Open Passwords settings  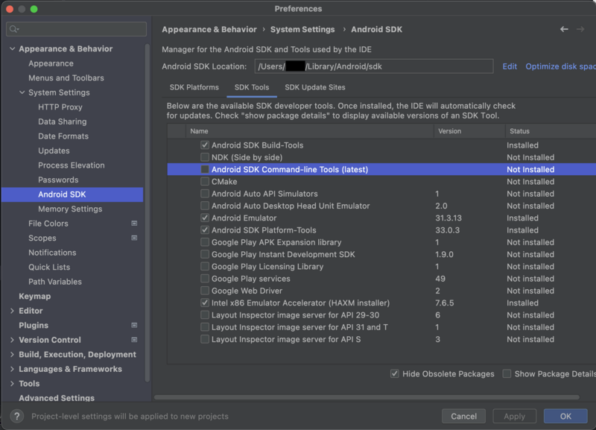pos(58,180)
